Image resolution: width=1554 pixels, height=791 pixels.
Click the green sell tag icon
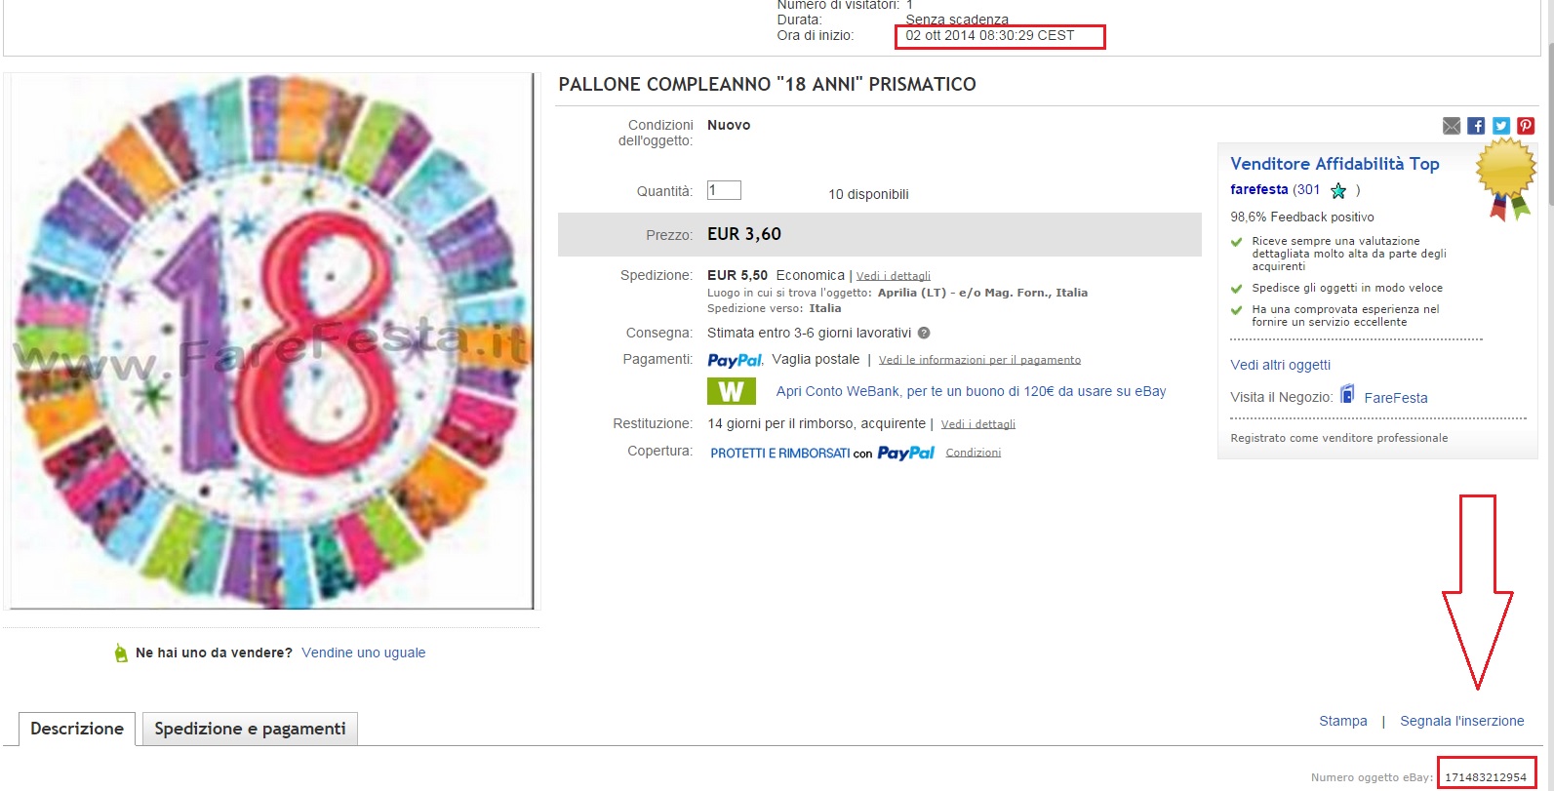(x=121, y=653)
